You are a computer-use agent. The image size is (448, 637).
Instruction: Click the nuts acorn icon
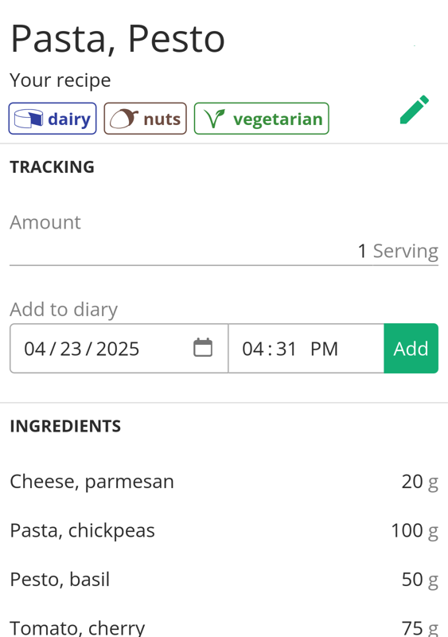tap(124, 119)
